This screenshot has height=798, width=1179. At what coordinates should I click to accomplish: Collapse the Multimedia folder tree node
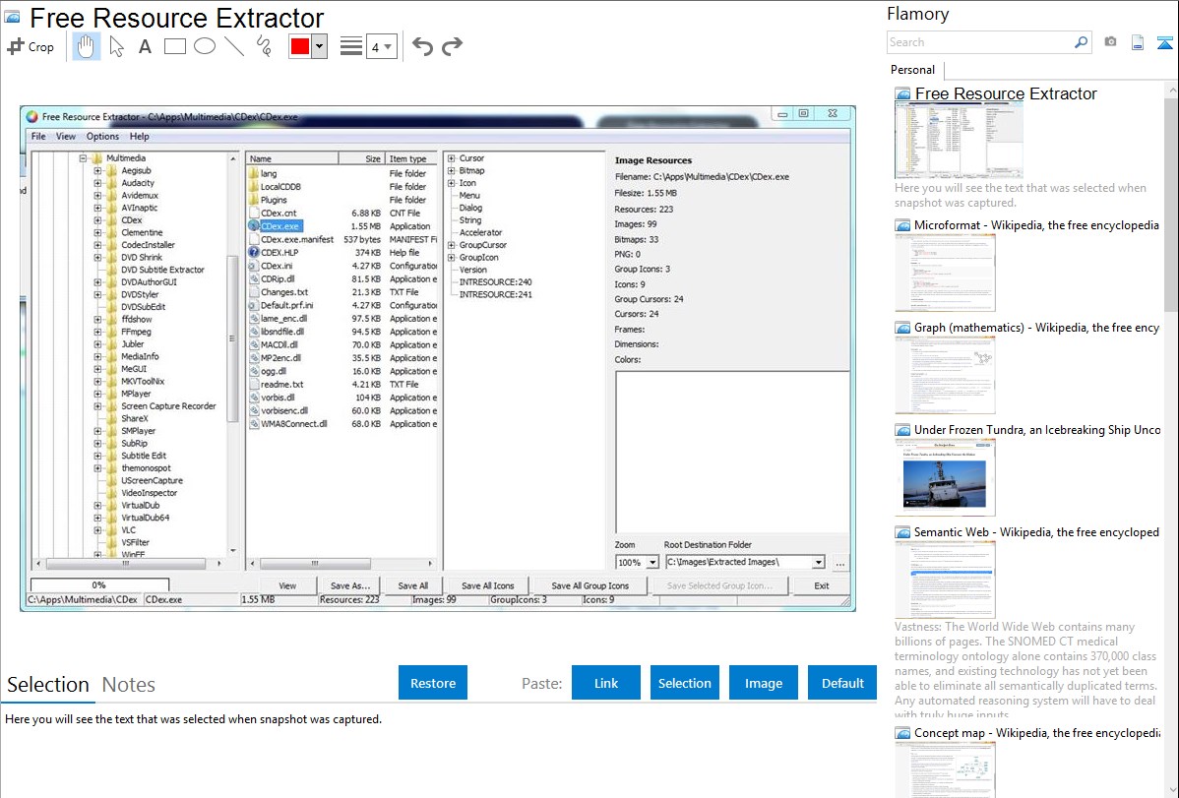(x=84, y=158)
